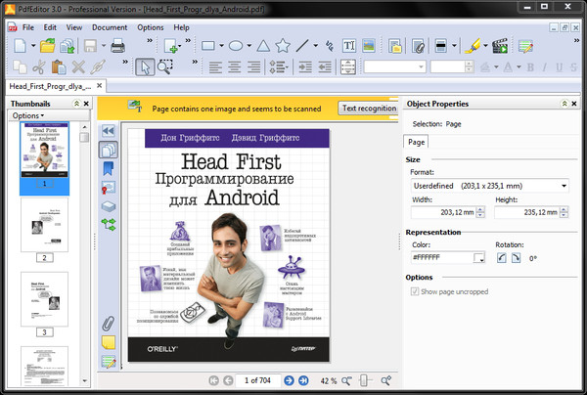Select the marquee zoom tool
587x395 pixels.
(164, 66)
